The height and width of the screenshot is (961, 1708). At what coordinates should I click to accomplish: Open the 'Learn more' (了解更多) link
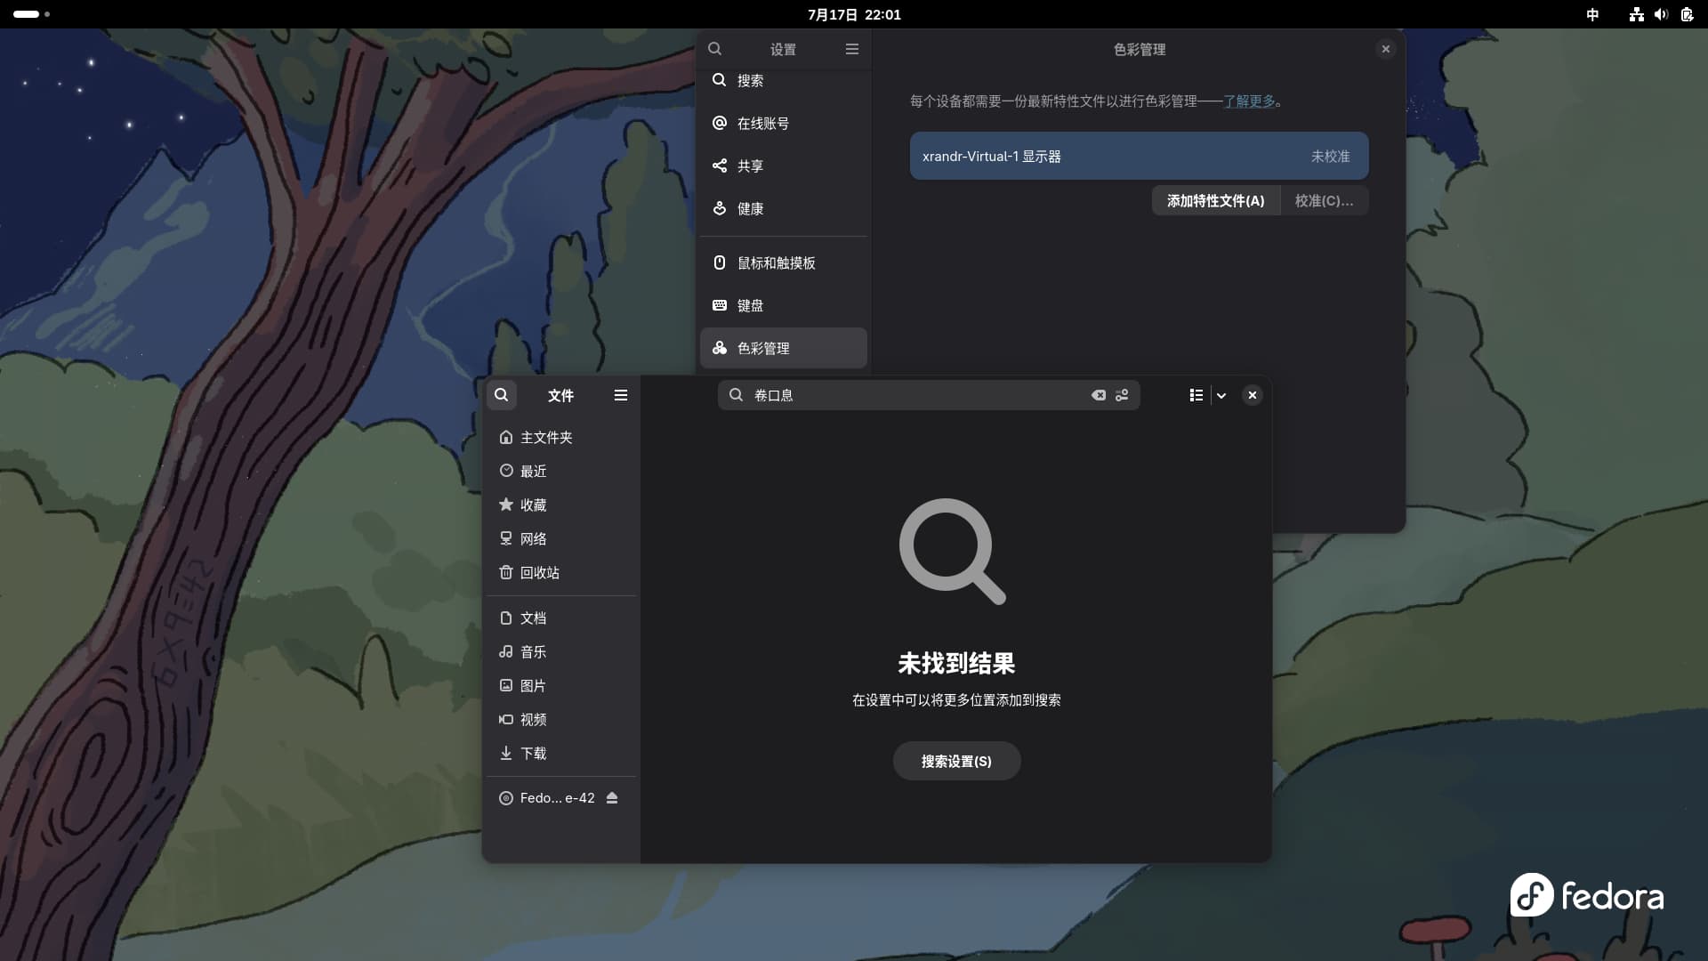click(1249, 101)
